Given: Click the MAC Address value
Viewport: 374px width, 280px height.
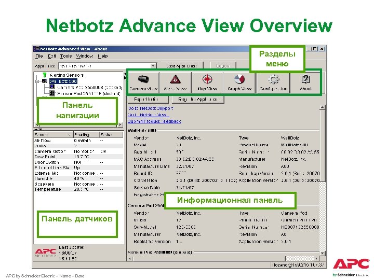Looking at the screenshot, I should [195, 159].
